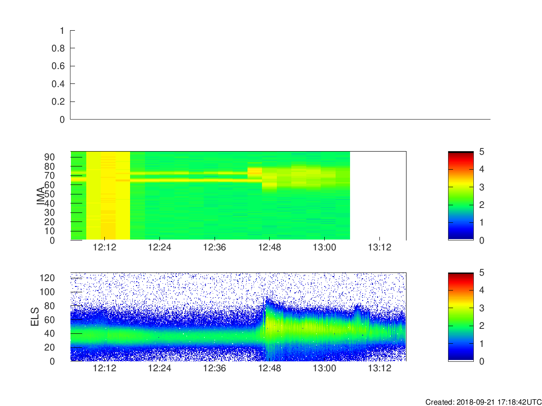This screenshot has width=542, height=406.
Task: Click the 13:12 time label under ELS panel
Action: pyautogui.click(x=380, y=368)
